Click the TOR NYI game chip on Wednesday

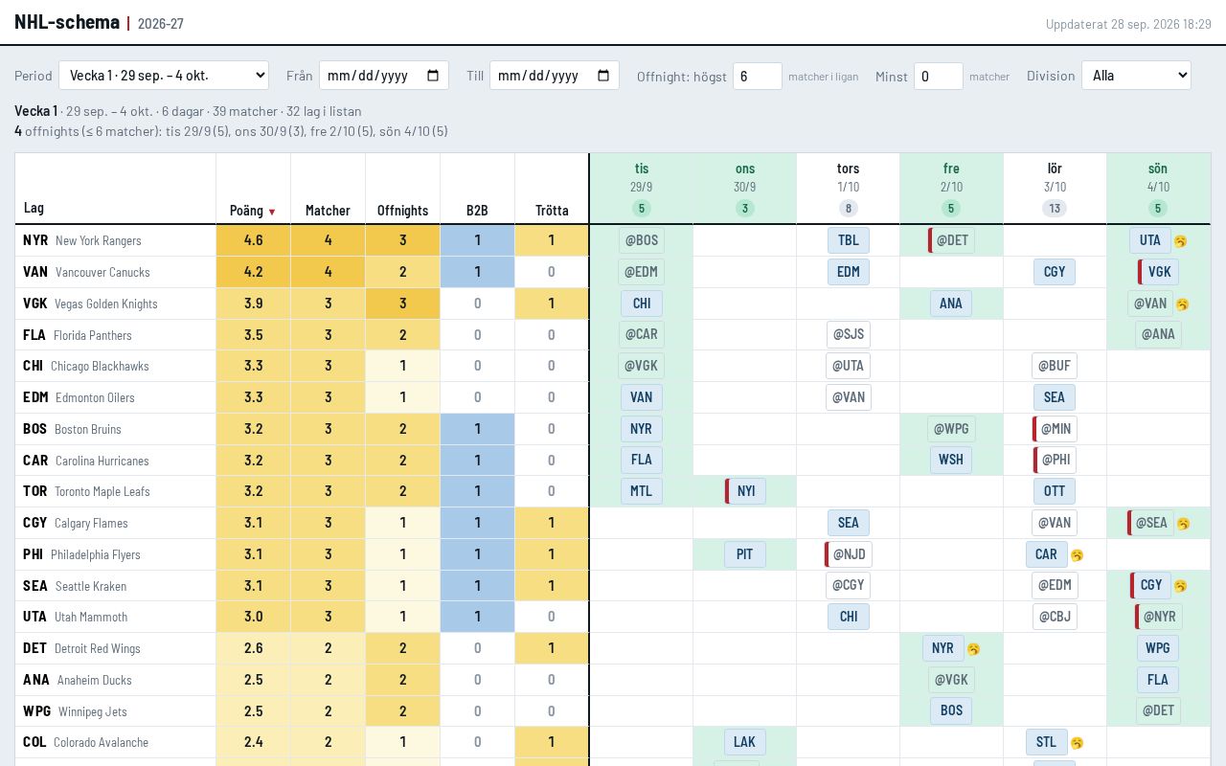point(745,491)
